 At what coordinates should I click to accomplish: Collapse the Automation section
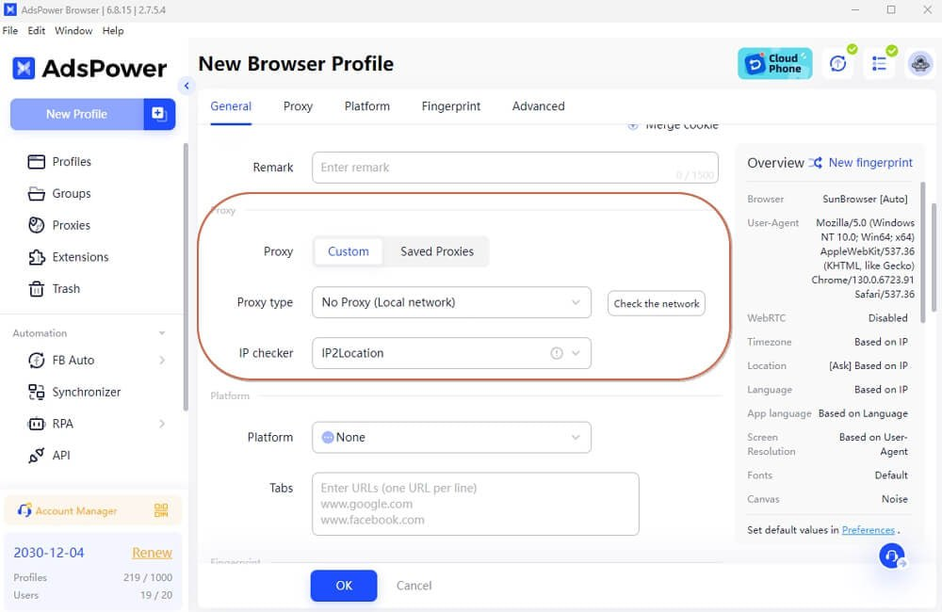(x=162, y=333)
